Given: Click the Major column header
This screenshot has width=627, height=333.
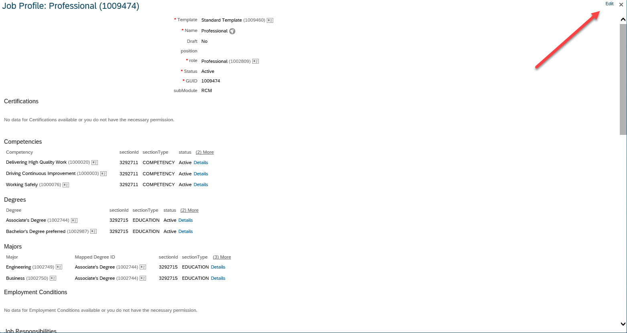Looking at the screenshot, I should 12,257.
